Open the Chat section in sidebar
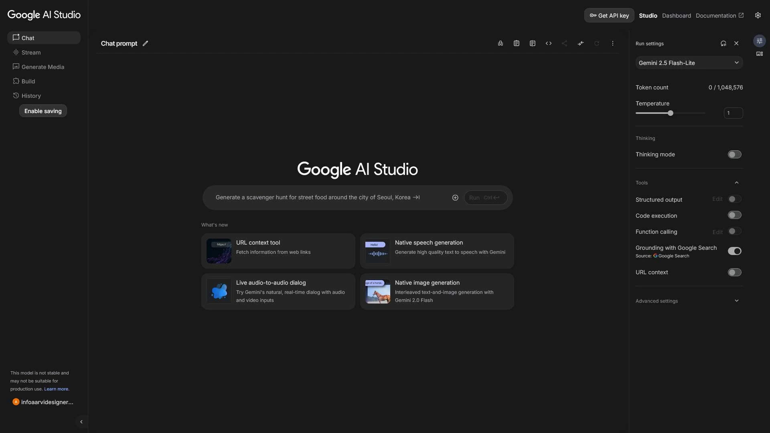Screen dimensions: 770x433 pos(44,38)
